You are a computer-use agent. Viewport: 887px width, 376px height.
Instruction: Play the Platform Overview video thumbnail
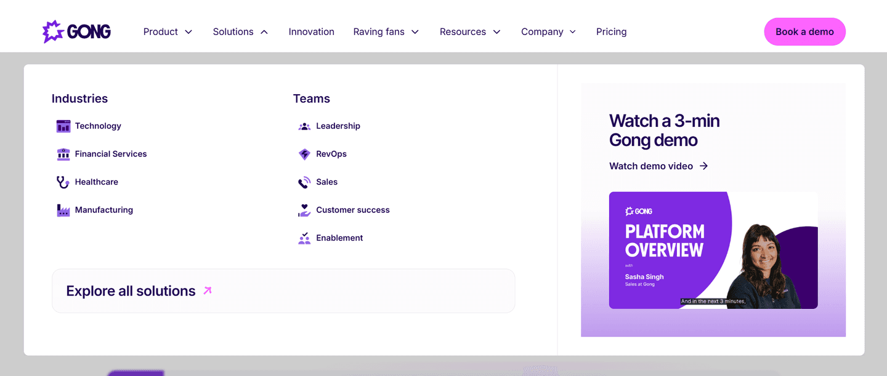[x=713, y=250]
